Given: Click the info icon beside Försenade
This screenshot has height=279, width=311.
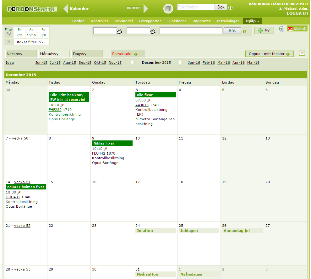Looking at the screenshot, I should (136, 54).
